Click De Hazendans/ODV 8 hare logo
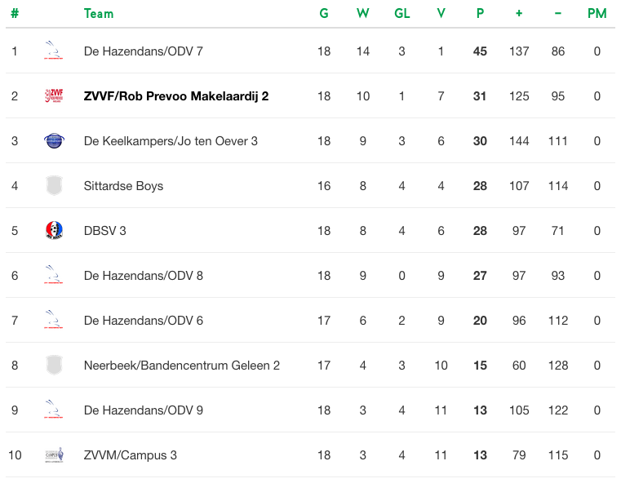This screenshot has width=621, height=492. pos(54,275)
